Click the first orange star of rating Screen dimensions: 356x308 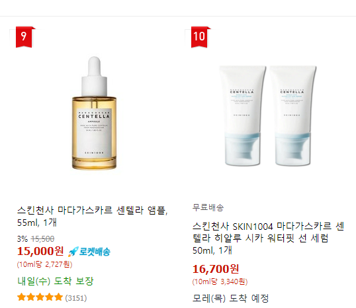click(x=21, y=297)
